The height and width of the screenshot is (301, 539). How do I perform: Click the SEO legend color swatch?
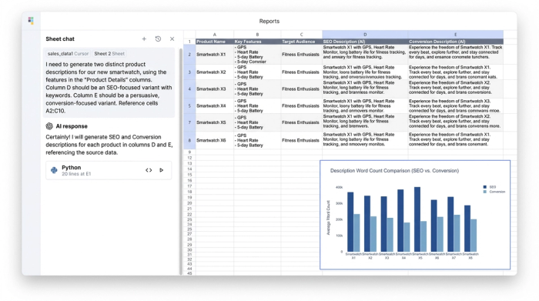point(484,187)
